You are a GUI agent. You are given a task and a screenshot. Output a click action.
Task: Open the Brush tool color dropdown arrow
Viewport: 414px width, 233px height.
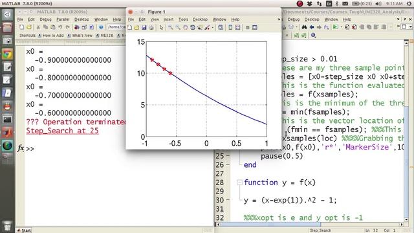213,27
